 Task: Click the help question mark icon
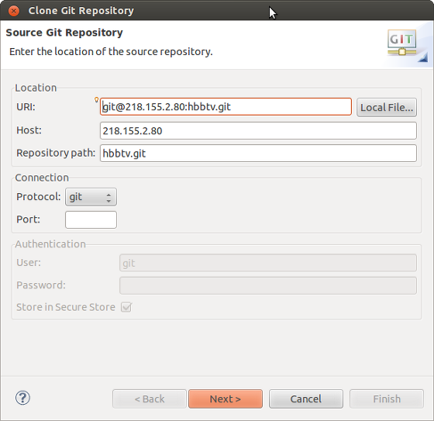click(22, 398)
